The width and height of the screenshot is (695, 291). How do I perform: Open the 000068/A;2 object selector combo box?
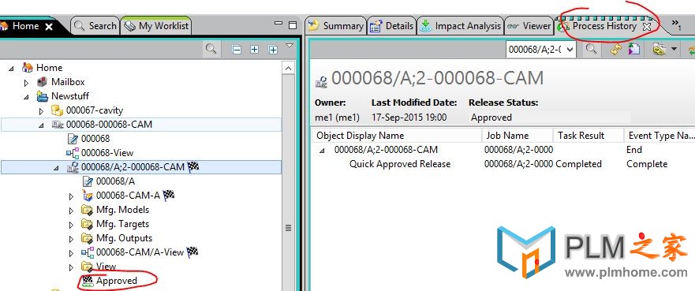coord(540,49)
